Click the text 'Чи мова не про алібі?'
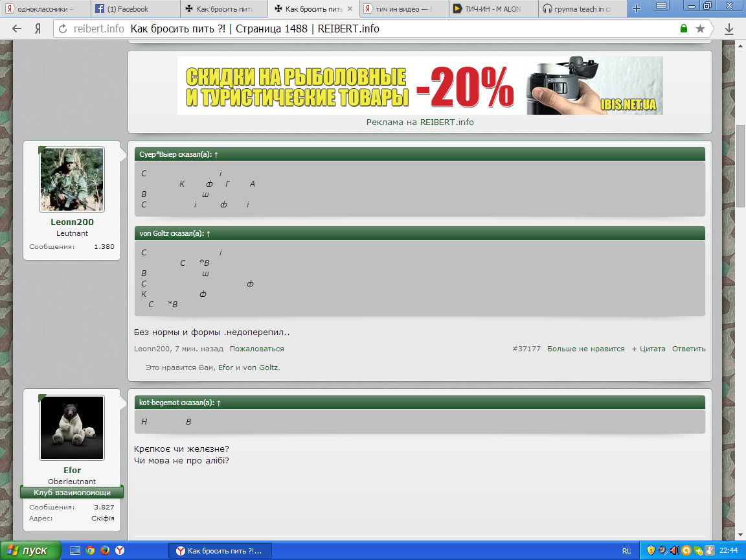 [182, 460]
